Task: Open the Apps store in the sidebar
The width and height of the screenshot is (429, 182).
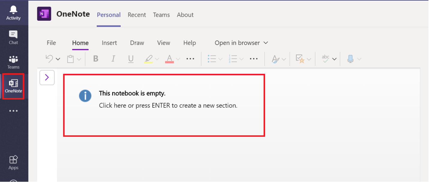Action: [x=14, y=163]
